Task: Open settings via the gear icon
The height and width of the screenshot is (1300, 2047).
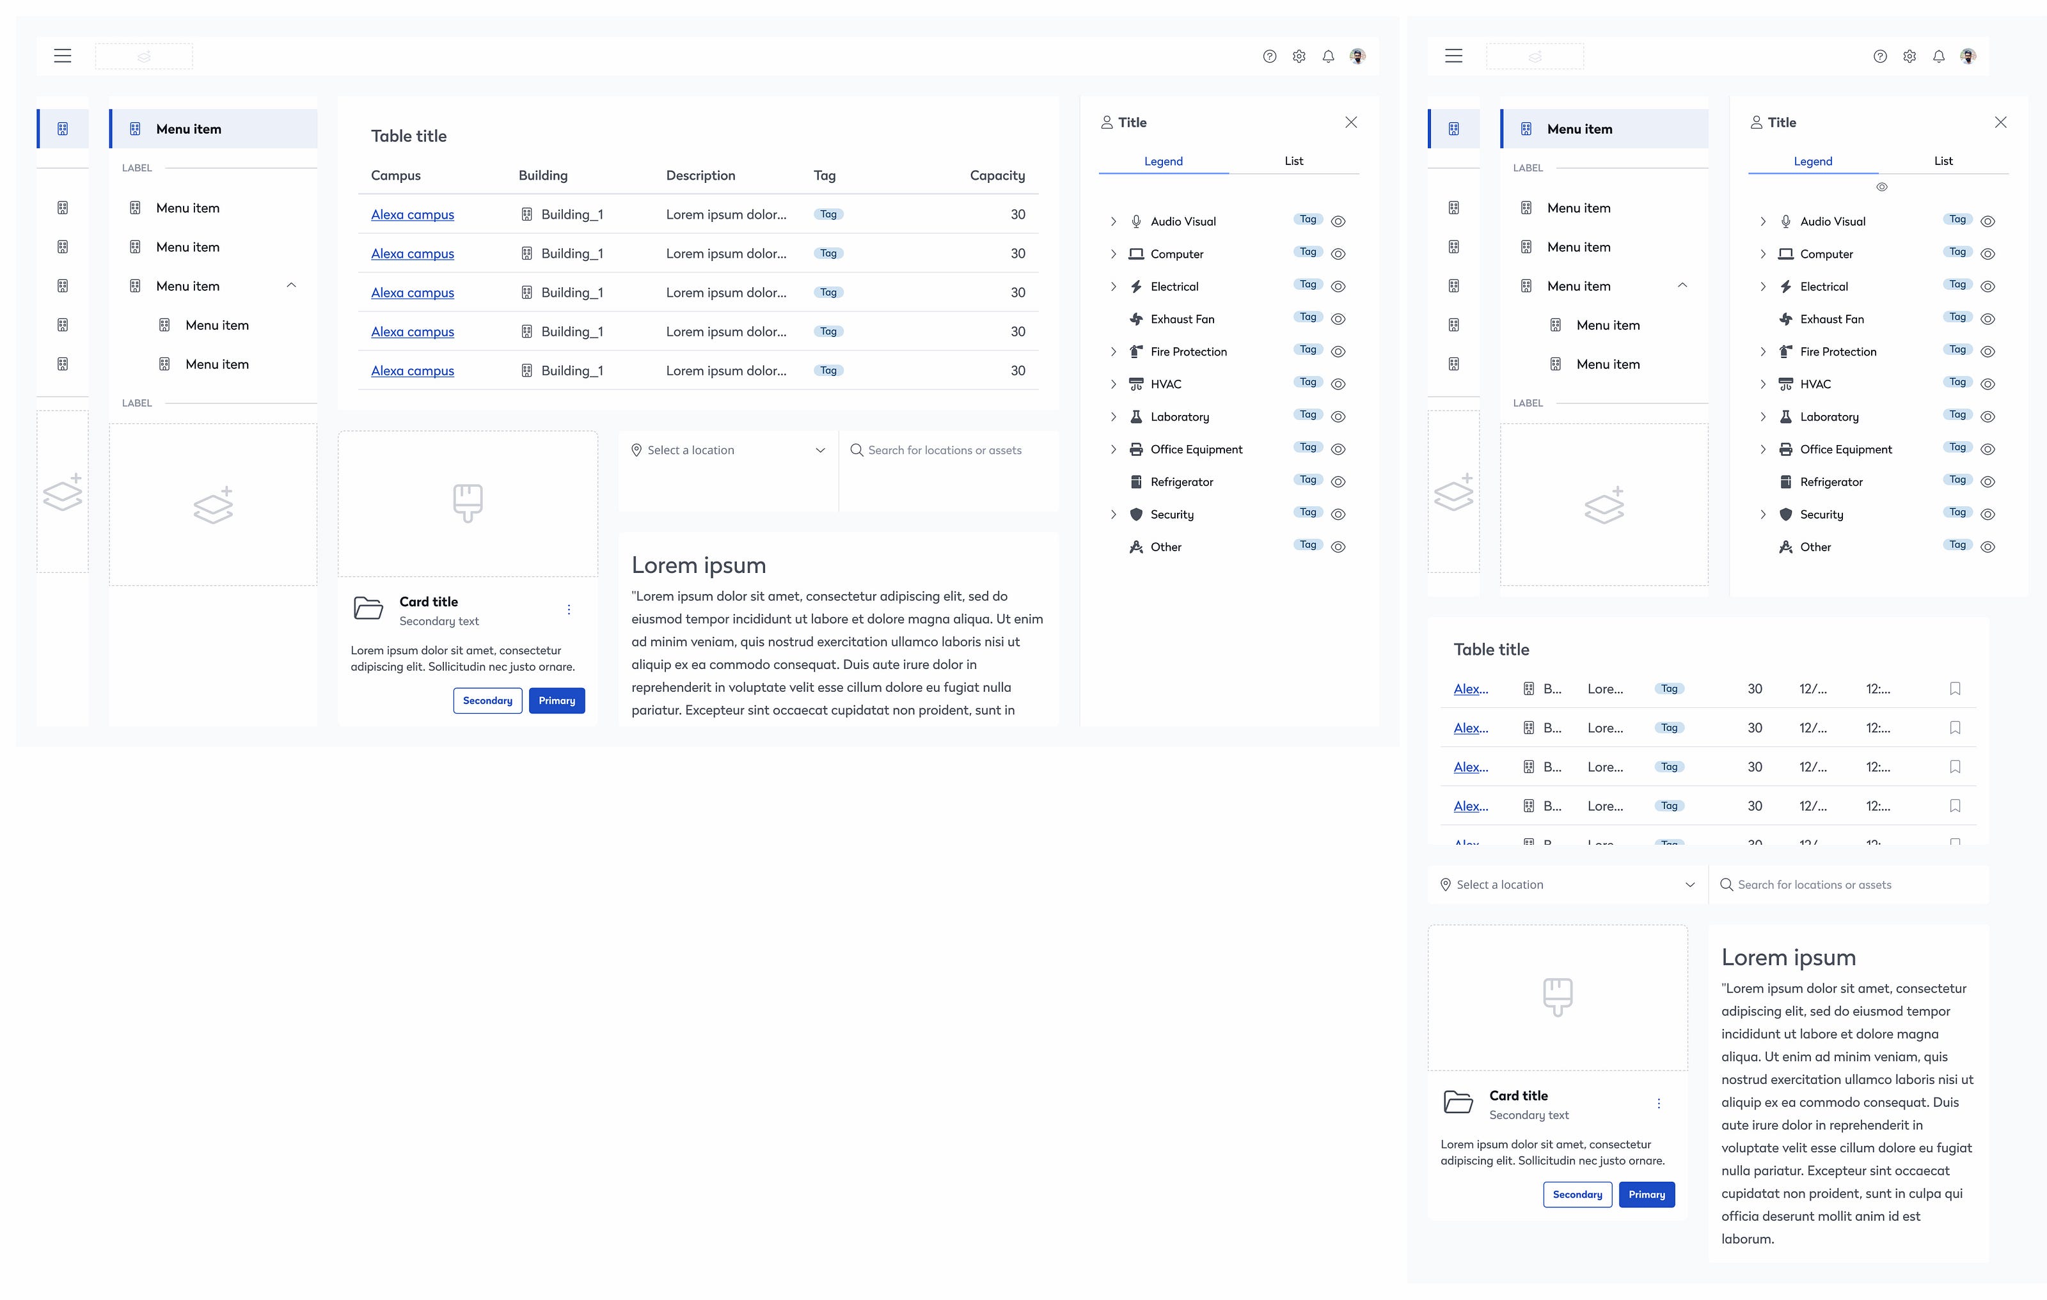Action: click(1298, 55)
